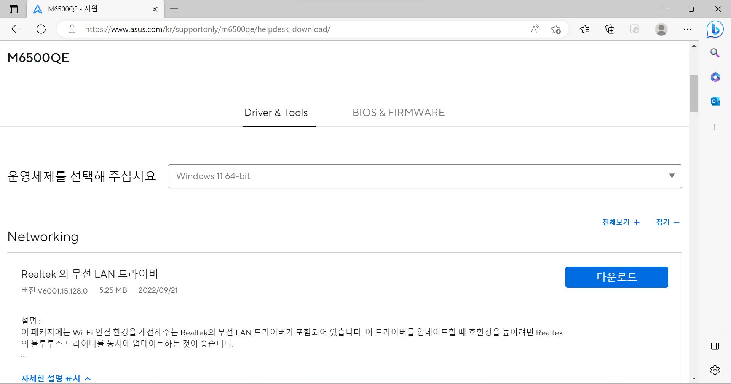Click the Networking section heading
The width and height of the screenshot is (731, 384).
(43, 236)
